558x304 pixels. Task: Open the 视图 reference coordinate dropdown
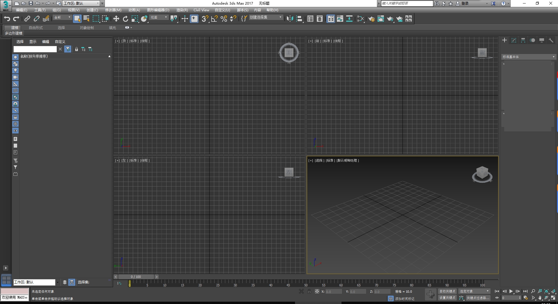[159, 17]
